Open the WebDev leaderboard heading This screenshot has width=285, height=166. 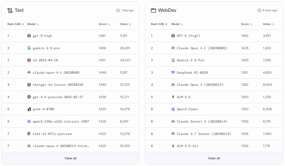167,10
